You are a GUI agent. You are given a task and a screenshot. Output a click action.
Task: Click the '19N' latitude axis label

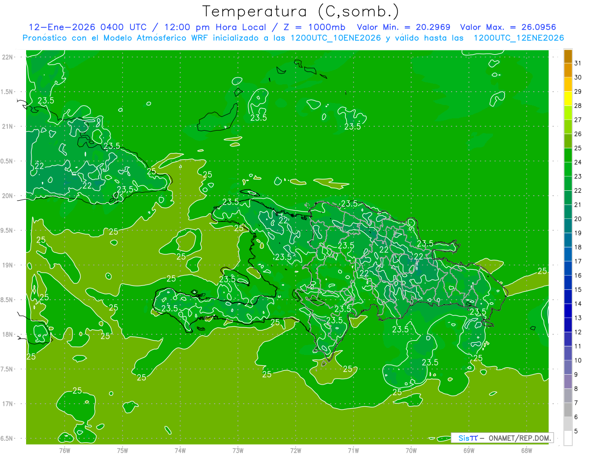(8, 265)
